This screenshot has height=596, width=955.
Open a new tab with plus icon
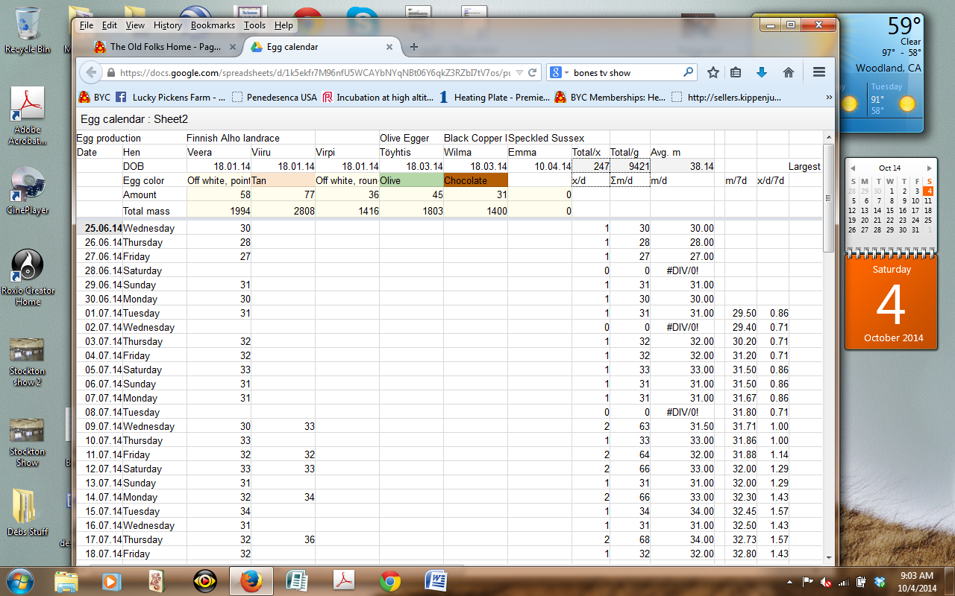click(x=414, y=47)
